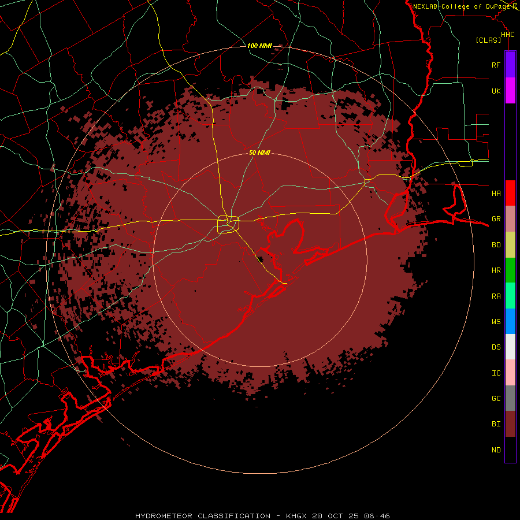Click the HHC product label
Screen dimensions: 520x520
point(507,35)
